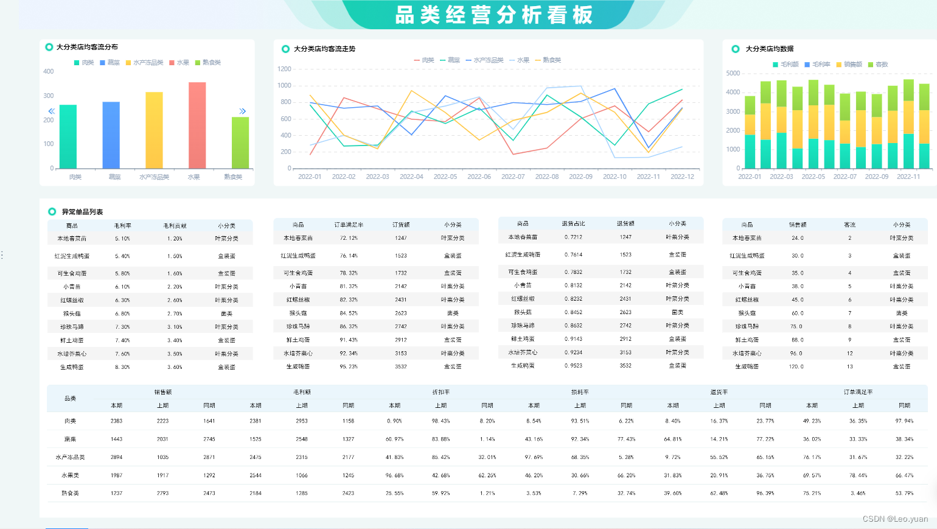Toggle 销售额 legend in 大分类店均数据 chart
The height and width of the screenshot is (529, 937).
(849, 65)
